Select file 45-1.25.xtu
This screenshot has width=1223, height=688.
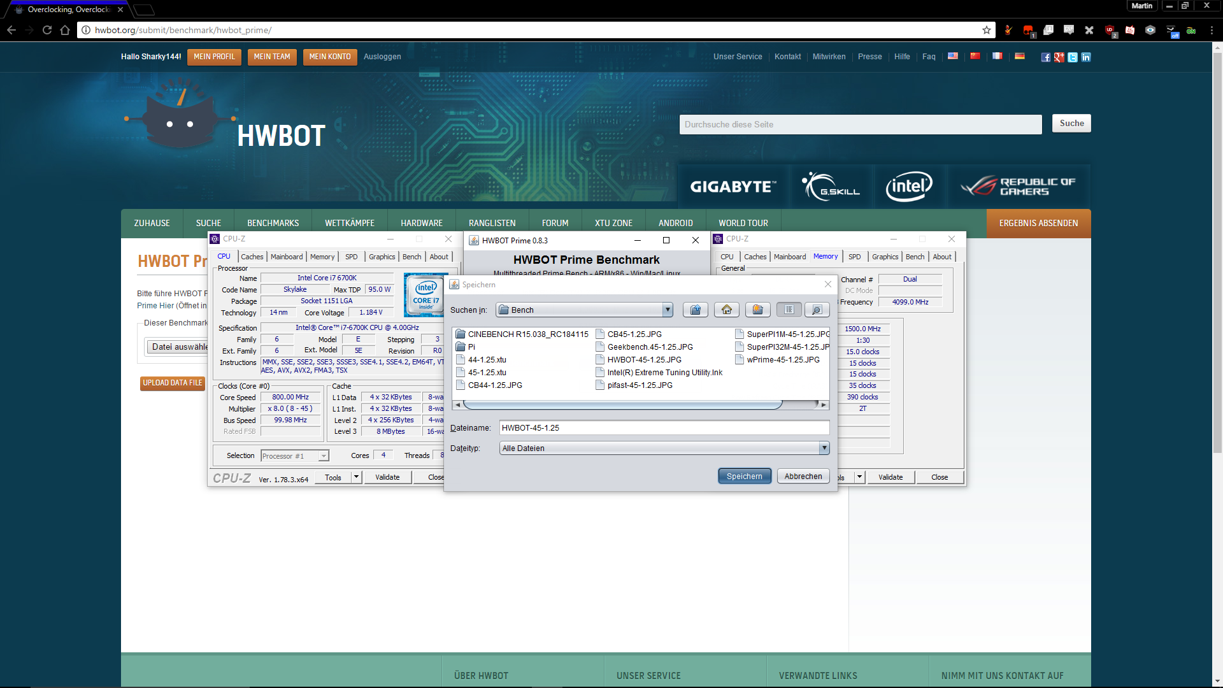481,372
